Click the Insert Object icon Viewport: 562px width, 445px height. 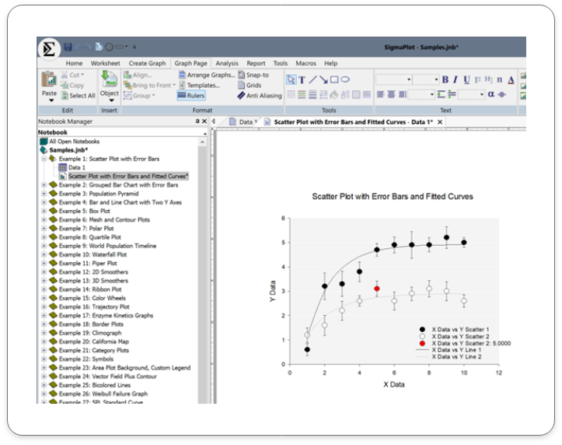tap(110, 79)
